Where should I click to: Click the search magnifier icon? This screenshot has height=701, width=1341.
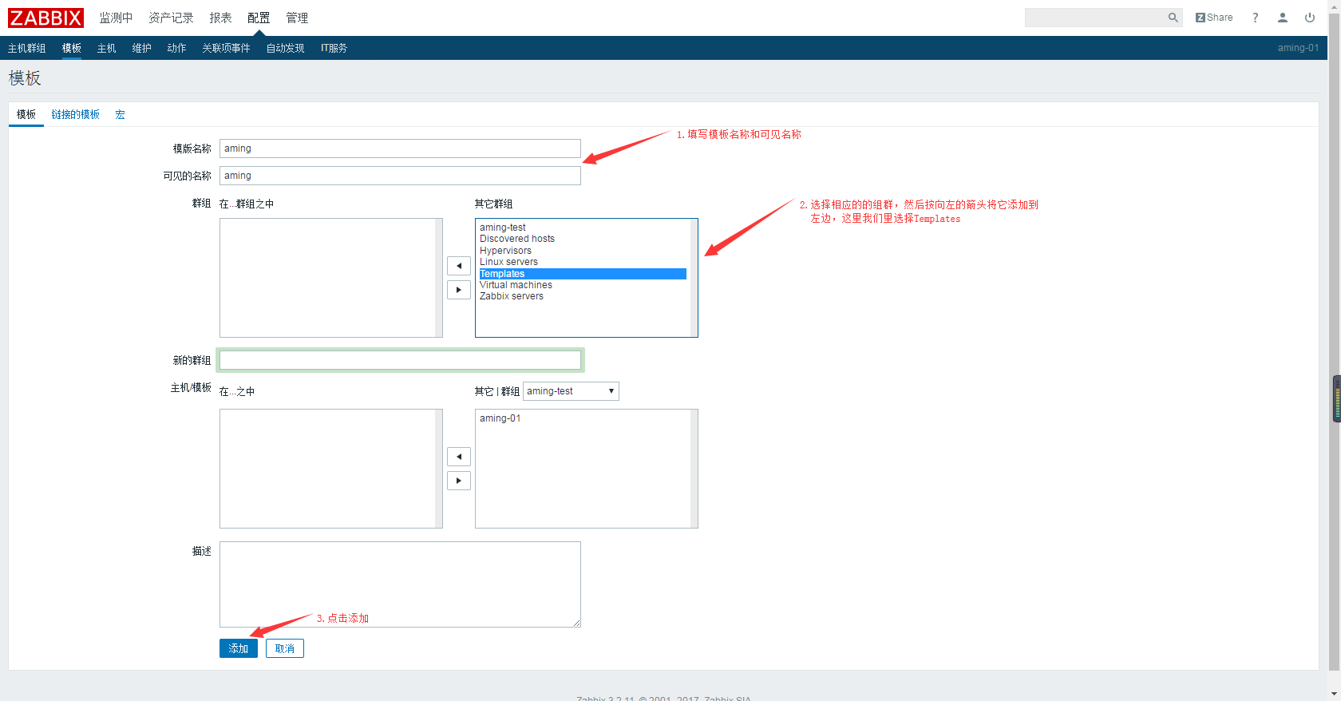point(1173,18)
